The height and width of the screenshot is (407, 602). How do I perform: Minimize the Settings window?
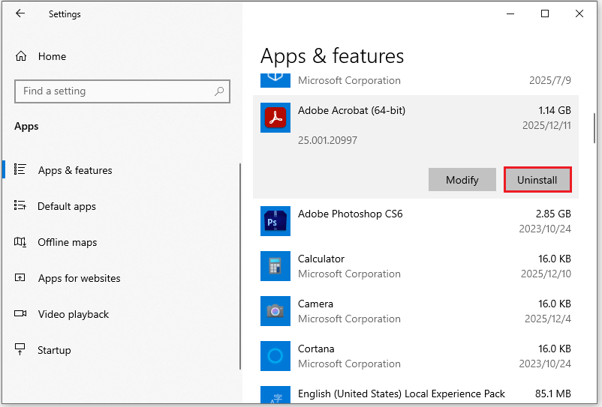point(510,13)
